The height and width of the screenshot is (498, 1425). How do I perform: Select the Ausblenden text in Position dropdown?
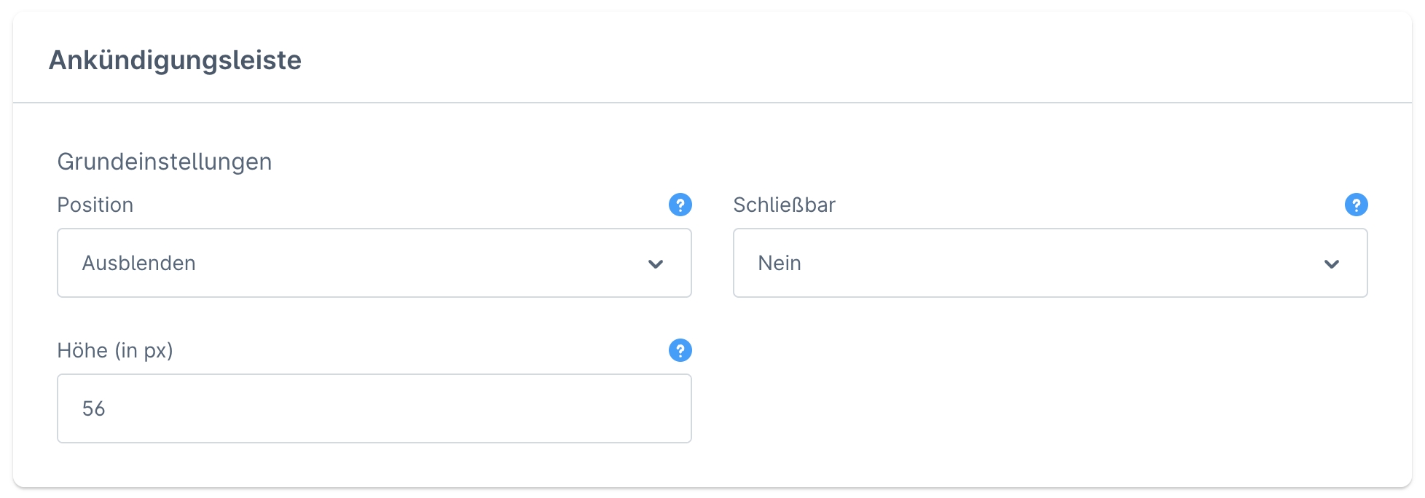[139, 263]
